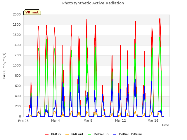Click the highest red PAR in peak near Mar 17
This screenshot has height=140, width=187.
pyautogui.click(x=160, y=18)
